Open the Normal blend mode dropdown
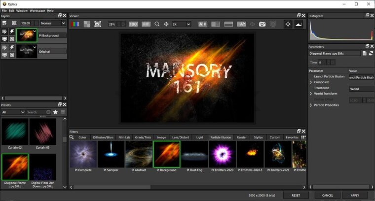Screen dimensions: 375x201 coord(53,23)
